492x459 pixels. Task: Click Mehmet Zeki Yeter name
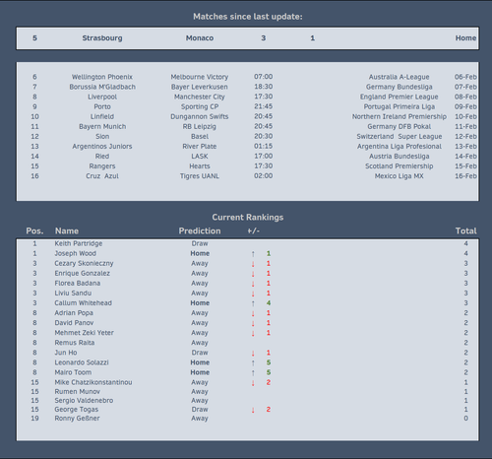[84, 333]
